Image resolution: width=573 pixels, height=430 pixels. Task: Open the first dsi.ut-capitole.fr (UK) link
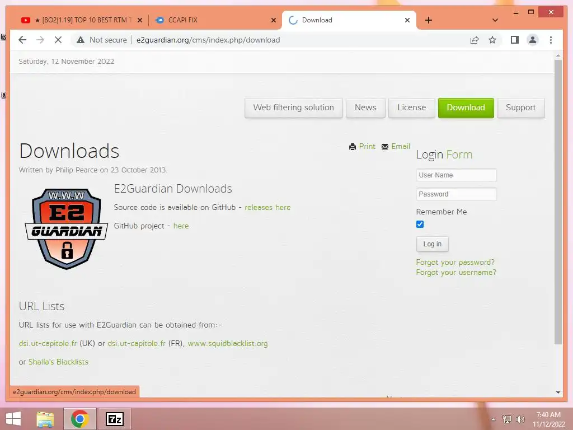(x=48, y=343)
